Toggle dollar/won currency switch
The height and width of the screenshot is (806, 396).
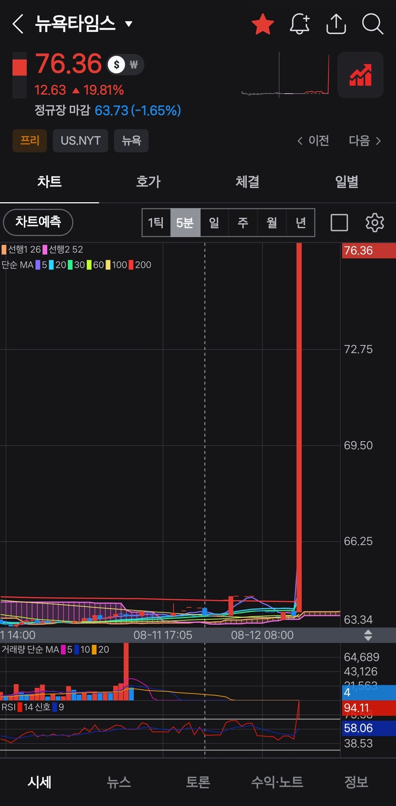click(125, 65)
